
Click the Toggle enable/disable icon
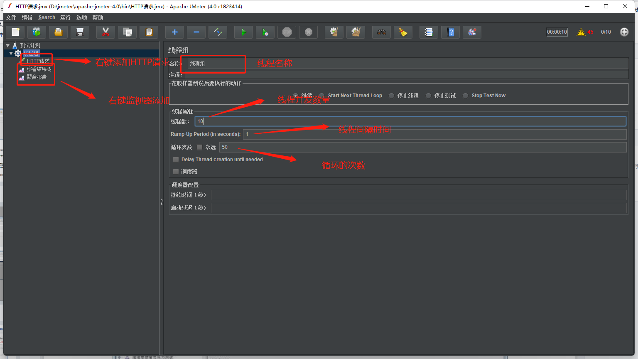coord(218,32)
